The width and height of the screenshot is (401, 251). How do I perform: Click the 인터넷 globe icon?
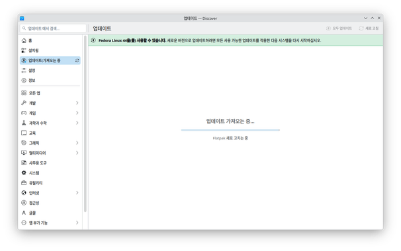click(24, 193)
